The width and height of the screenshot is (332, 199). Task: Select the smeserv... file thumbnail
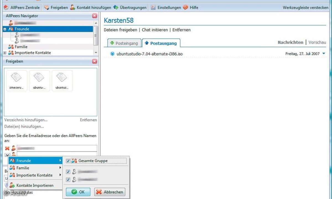pos(17,80)
